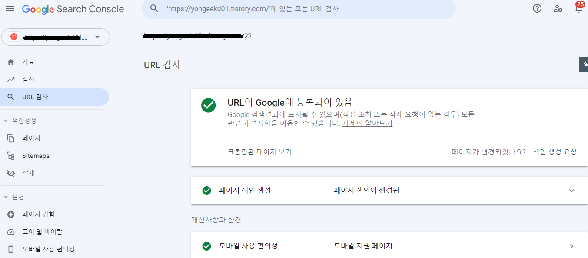Click 색인 생성 요청 button

pos(555,152)
